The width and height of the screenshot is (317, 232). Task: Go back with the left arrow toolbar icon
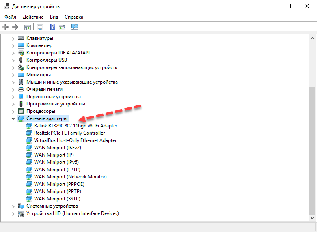[6, 27]
